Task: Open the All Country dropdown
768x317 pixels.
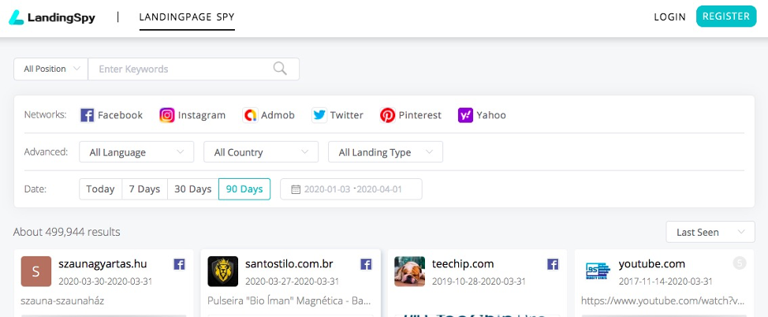Action: [261, 152]
